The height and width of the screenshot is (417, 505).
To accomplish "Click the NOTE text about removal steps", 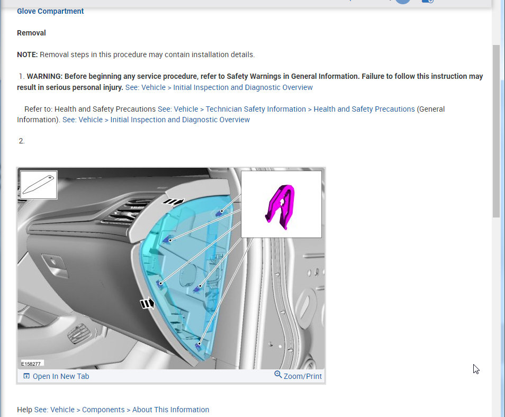I will click(x=136, y=55).
